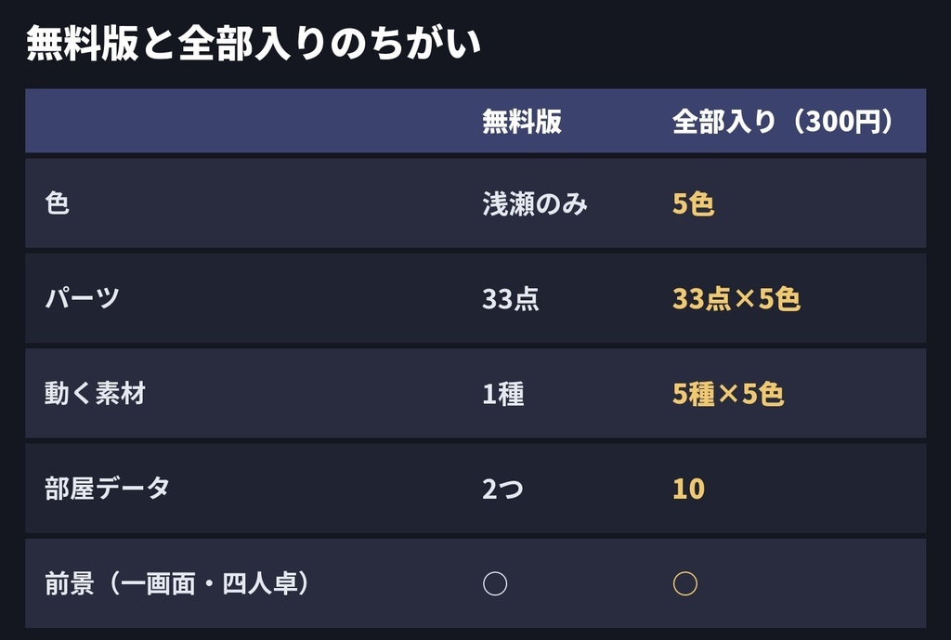This screenshot has height=640, width=951.
Task: Click the 色 row label
Action: point(57,203)
